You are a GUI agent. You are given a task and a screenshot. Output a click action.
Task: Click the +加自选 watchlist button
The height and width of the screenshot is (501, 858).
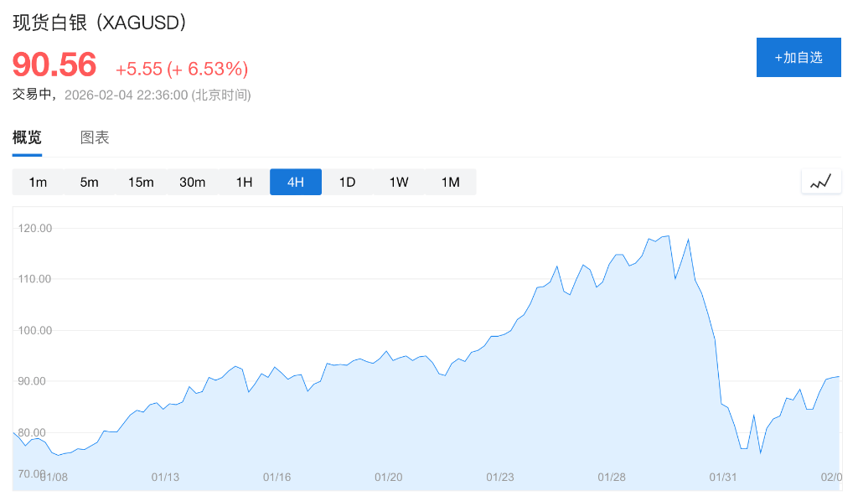pos(799,57)
